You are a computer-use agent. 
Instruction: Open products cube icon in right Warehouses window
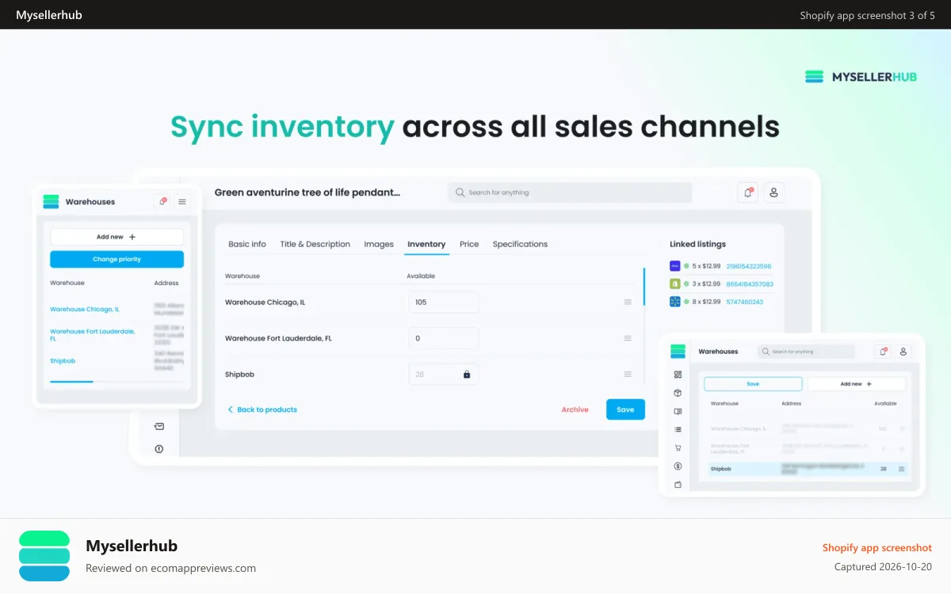click(678, 393)
